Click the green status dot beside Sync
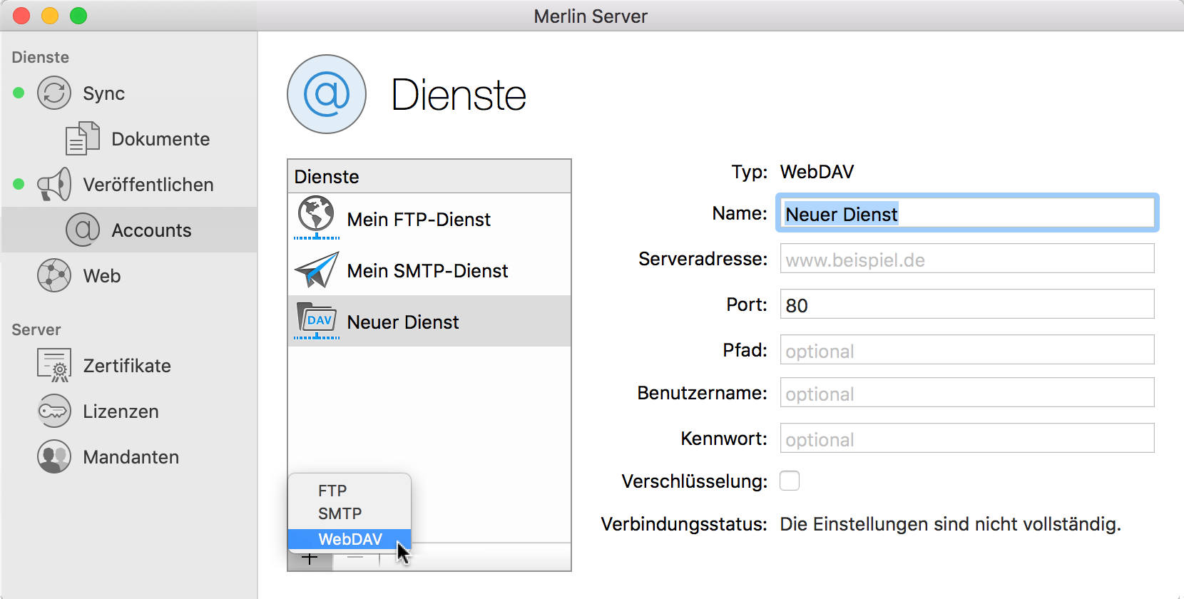Screen dimensions: 1184x599 (x=19, y=93)
